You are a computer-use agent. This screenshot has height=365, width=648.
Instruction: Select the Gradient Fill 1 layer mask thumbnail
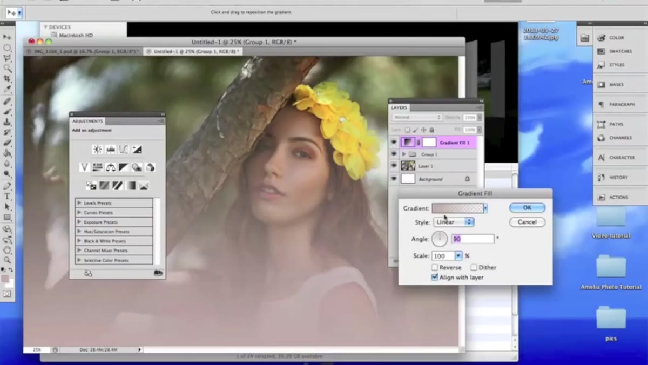pos(429,143)
